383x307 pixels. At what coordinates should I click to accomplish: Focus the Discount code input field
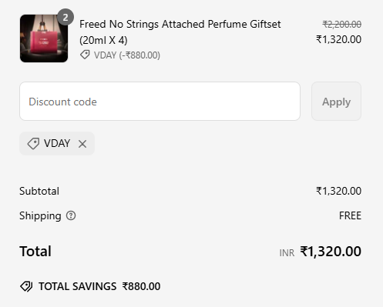tap(160, 102)
